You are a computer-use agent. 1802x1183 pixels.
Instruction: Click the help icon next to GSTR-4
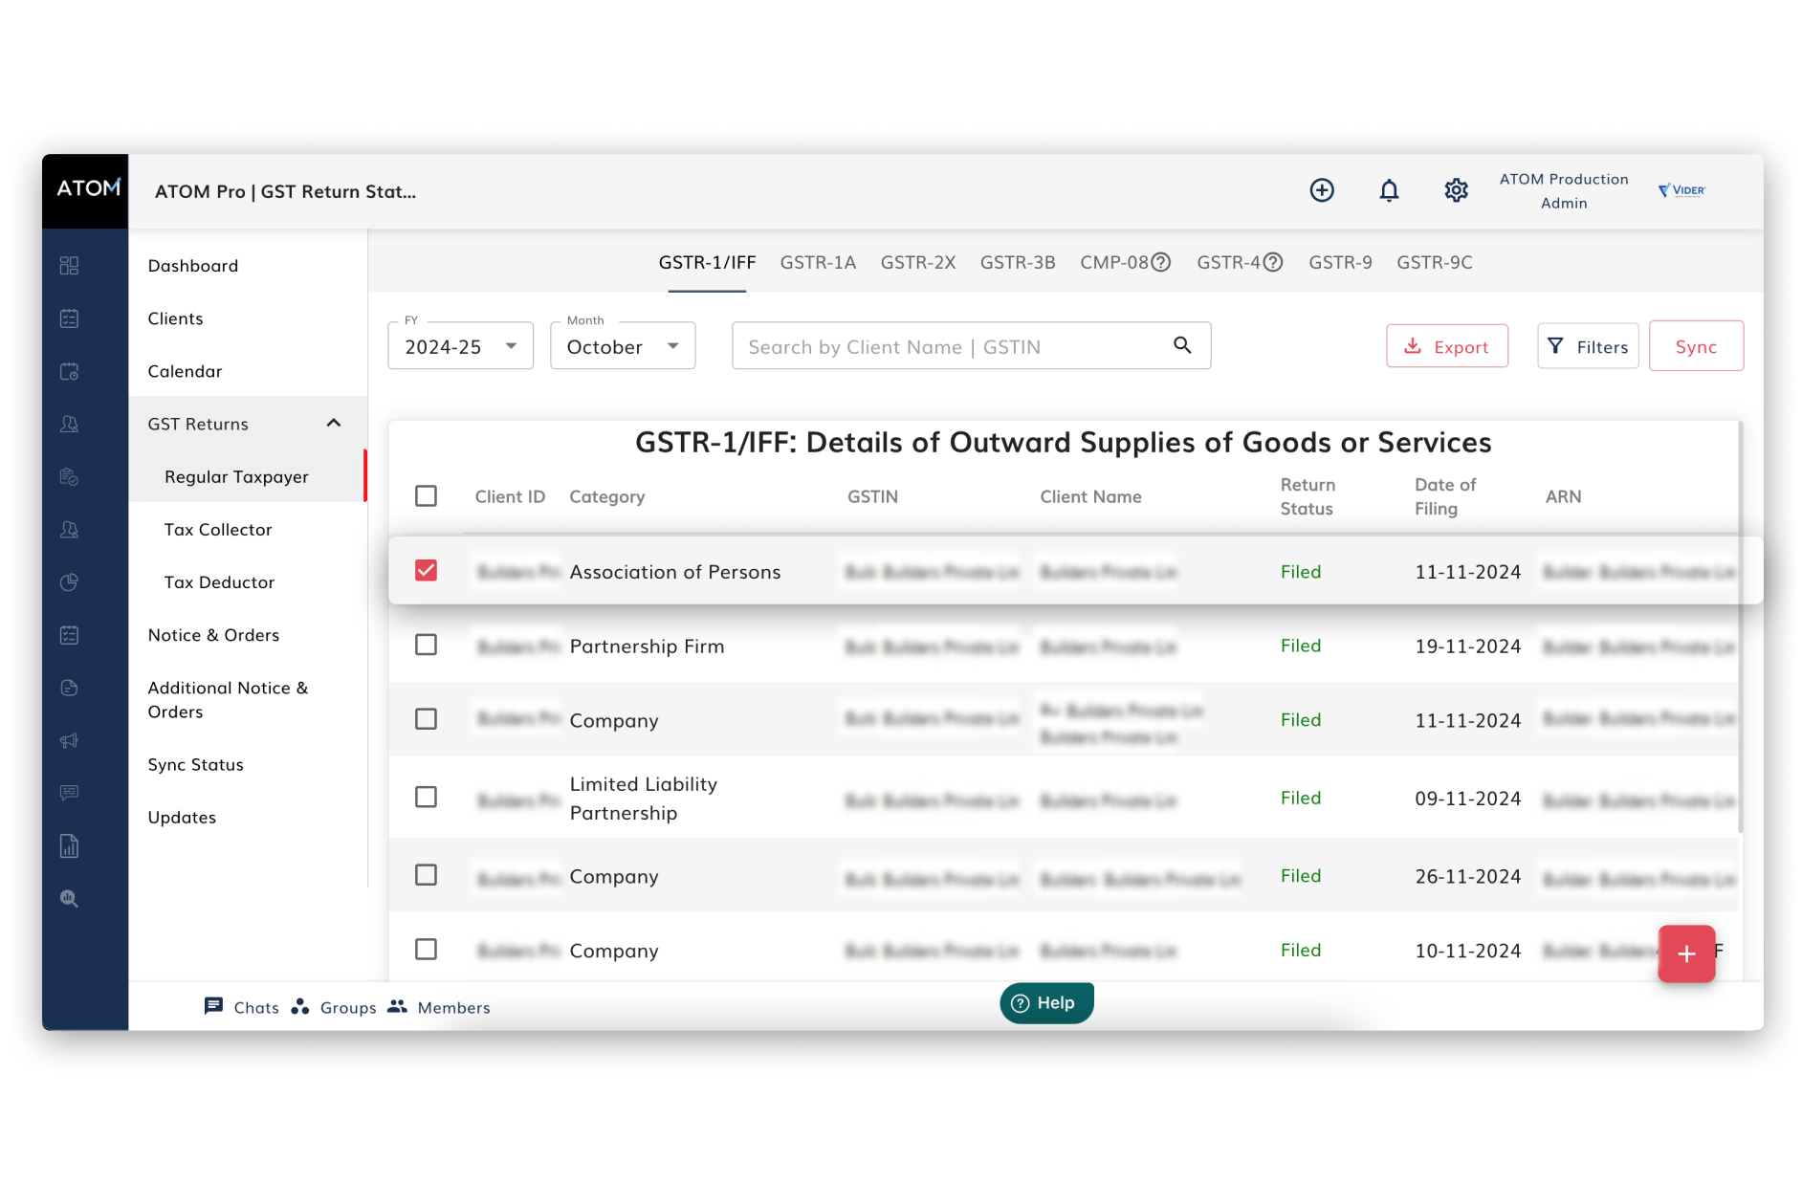[1272, 262]
